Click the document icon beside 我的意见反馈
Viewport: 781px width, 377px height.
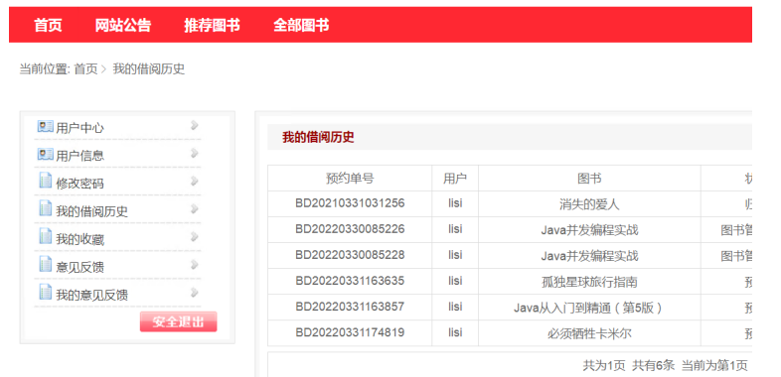point(46,292)
